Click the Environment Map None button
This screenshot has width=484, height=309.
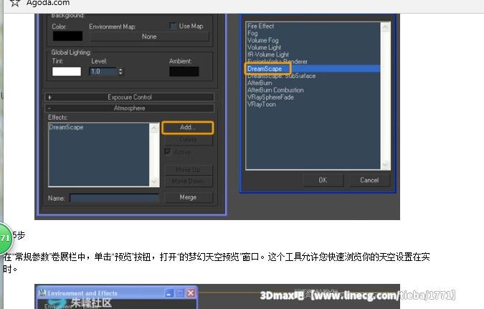(x=148, y=36)
